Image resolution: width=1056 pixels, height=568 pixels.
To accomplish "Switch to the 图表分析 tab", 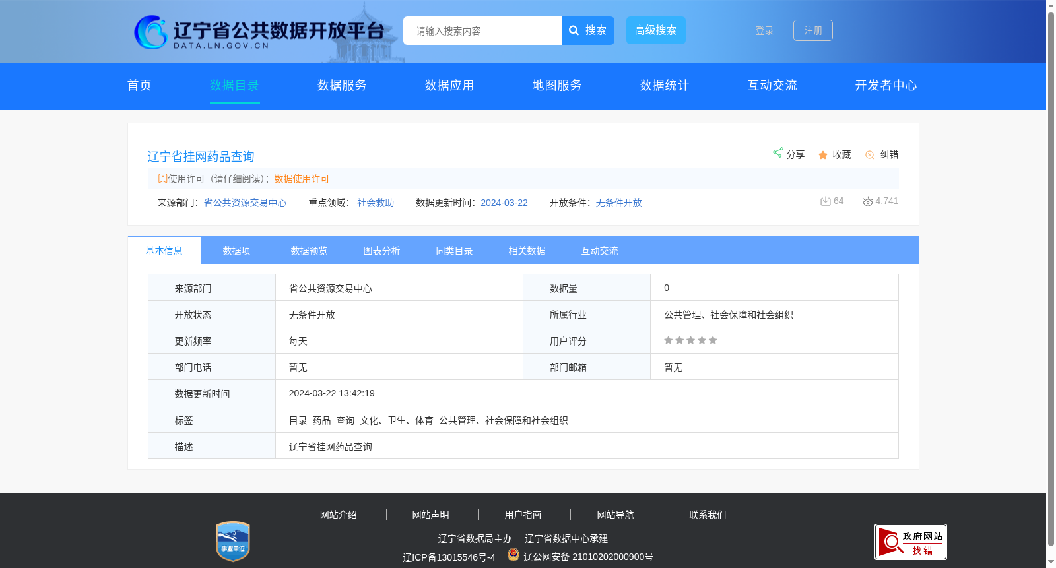I will click(382, 251).
